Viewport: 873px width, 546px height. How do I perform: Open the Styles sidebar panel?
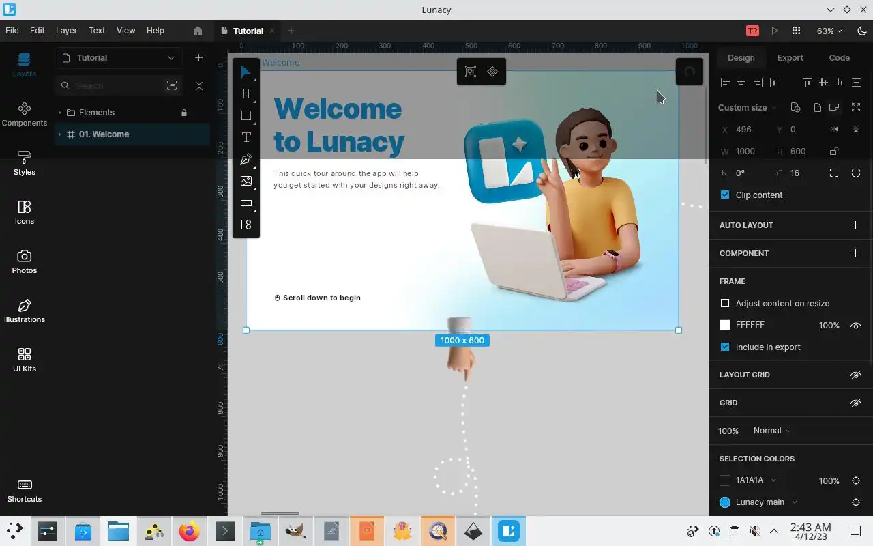(x=25, y=163)
